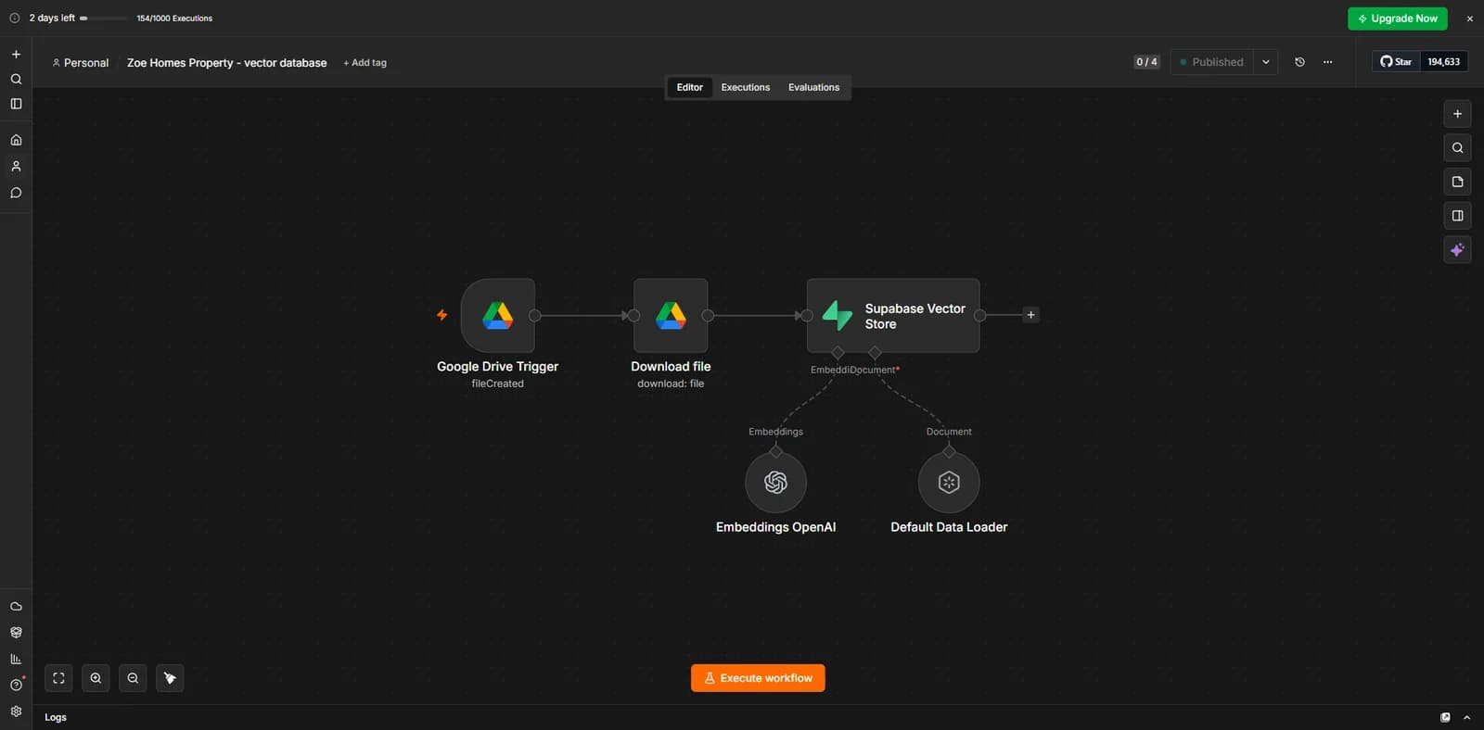
Task: Click the Zoe Homes Property workflow name
Action: click(226, 63)
